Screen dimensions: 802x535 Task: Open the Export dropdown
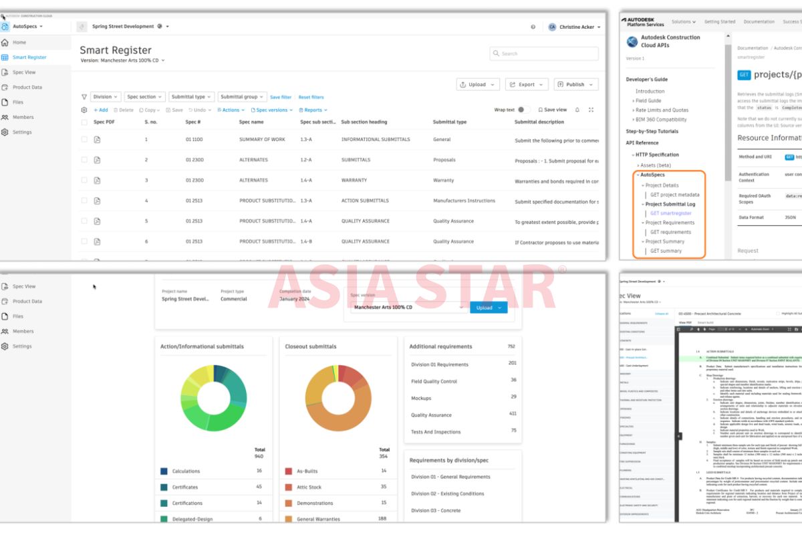pyautogui.click(x=527, y=84)
